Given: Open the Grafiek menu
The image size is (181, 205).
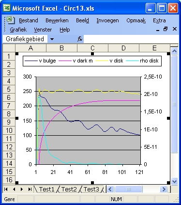Looking at the screenshot, I should [x=18, y=30].
